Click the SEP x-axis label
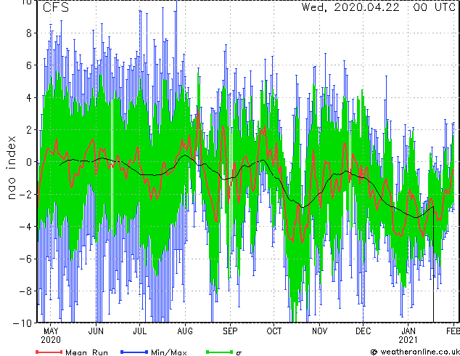The height and width of the screenshot is (356, 460). [230, 331]
